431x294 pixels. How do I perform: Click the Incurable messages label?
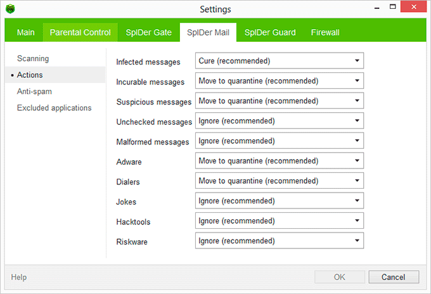click(150, 82)
